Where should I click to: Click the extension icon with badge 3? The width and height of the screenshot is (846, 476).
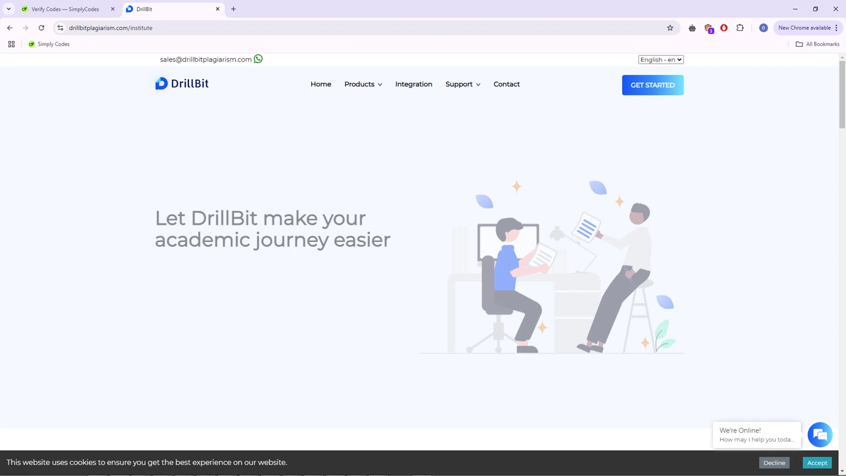pyautogui.click(x=709, y=28)
